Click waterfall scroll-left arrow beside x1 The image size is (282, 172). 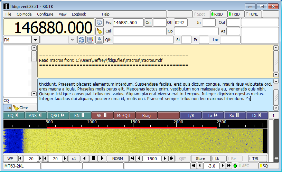click(x=84, y=159)
